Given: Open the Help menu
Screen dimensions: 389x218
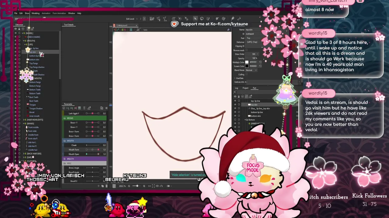Looking at the screenshot, I should [79, 13].
